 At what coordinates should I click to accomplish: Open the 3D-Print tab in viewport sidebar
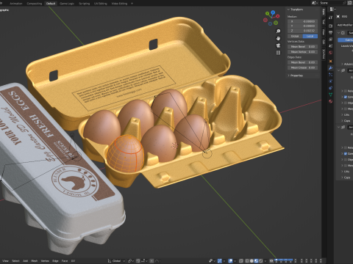pos(324,54)
